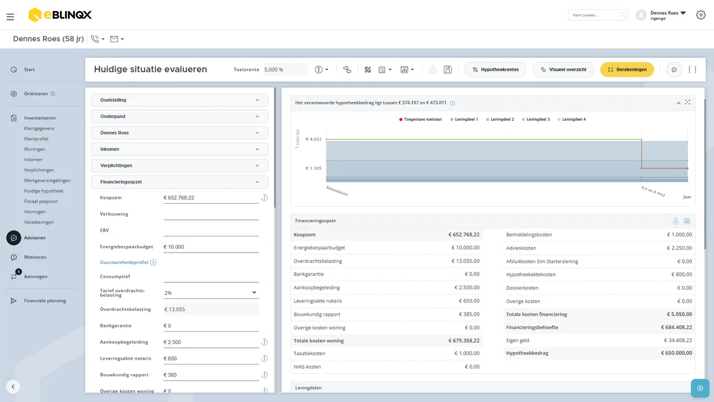Click the download icon in Financieringsopzet panel
Viewport: 714px width, 402px height.
[x=676, y=221]
